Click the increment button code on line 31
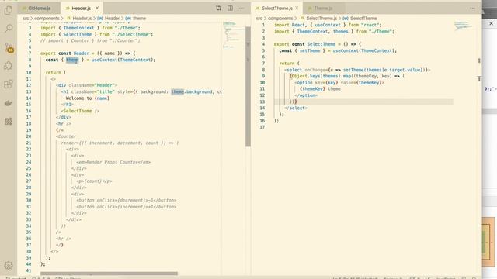Image resolution: width=497 pixels, height=279 pixels. pos(127,207)
